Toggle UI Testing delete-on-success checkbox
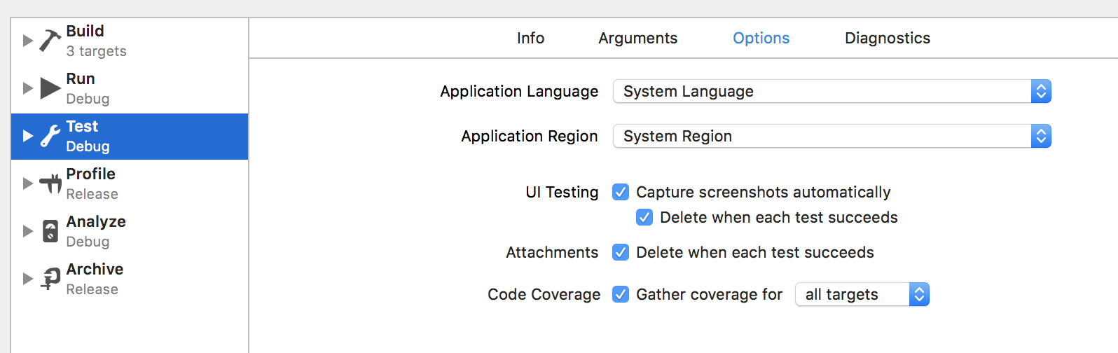This screenshot has height=353, width=1118. (644, 217)
